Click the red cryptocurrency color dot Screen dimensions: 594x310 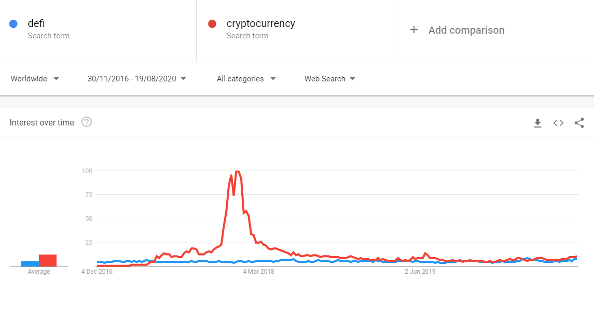coord(212,24)
